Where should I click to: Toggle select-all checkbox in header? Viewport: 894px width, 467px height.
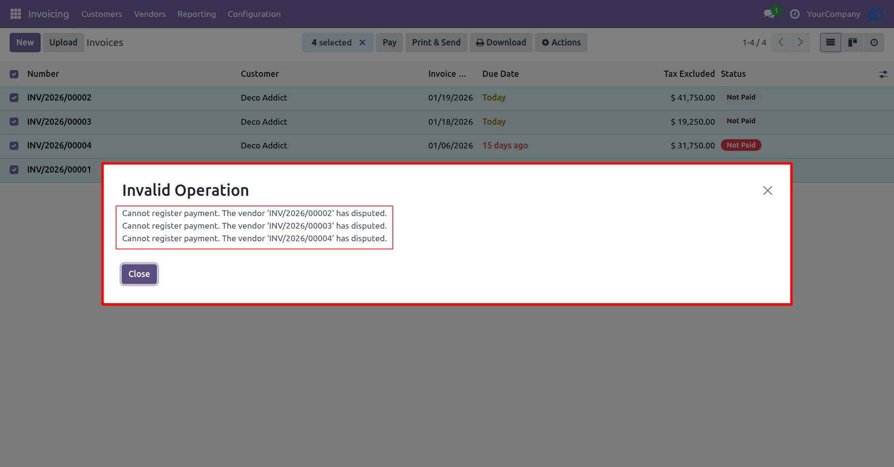[x=14, y=74]
